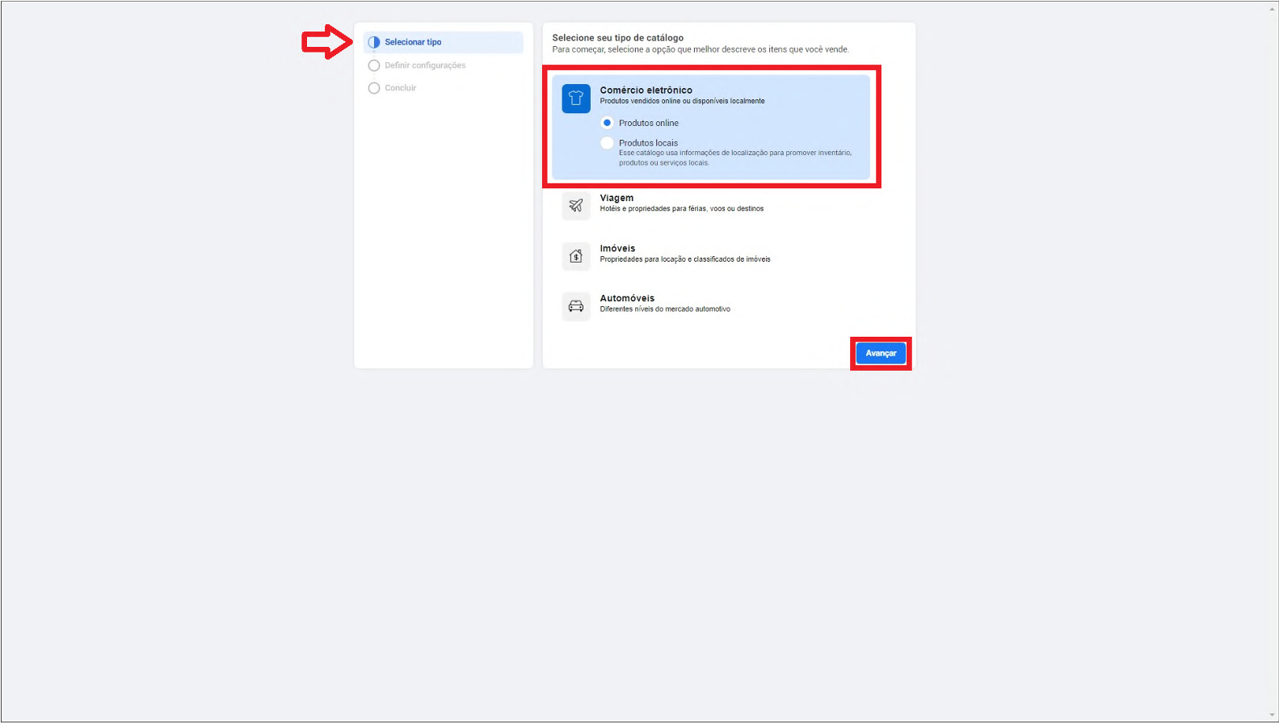
Task: Click the half-filled circle beside Selecionar tipo
Action: click(x=374, y=42)
